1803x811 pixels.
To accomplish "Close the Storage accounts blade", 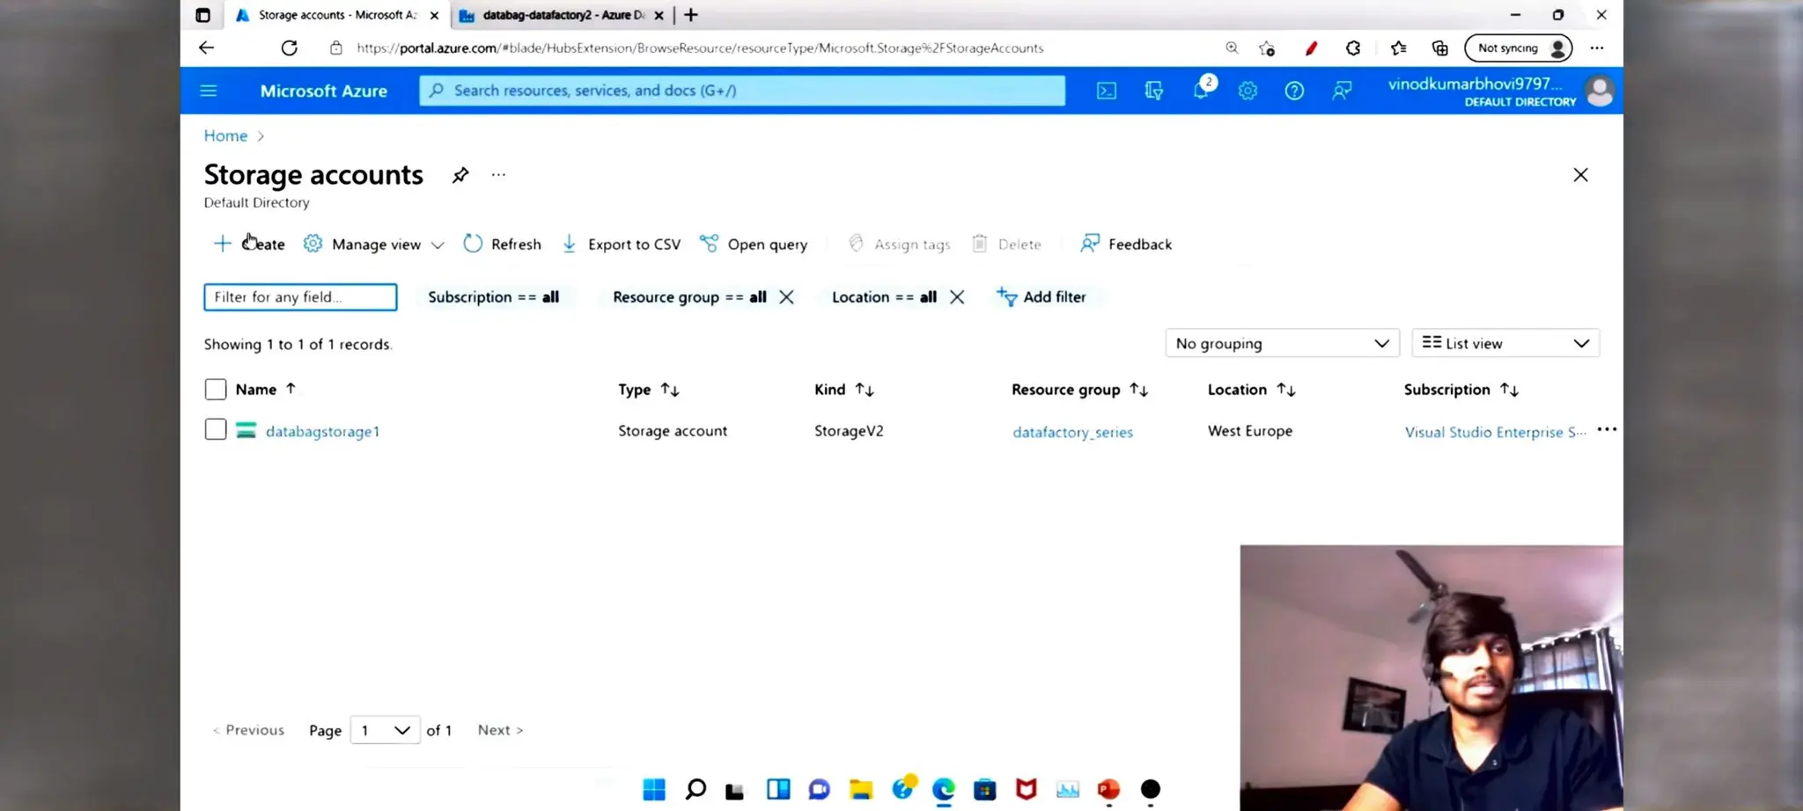I will click(1580, 175).
